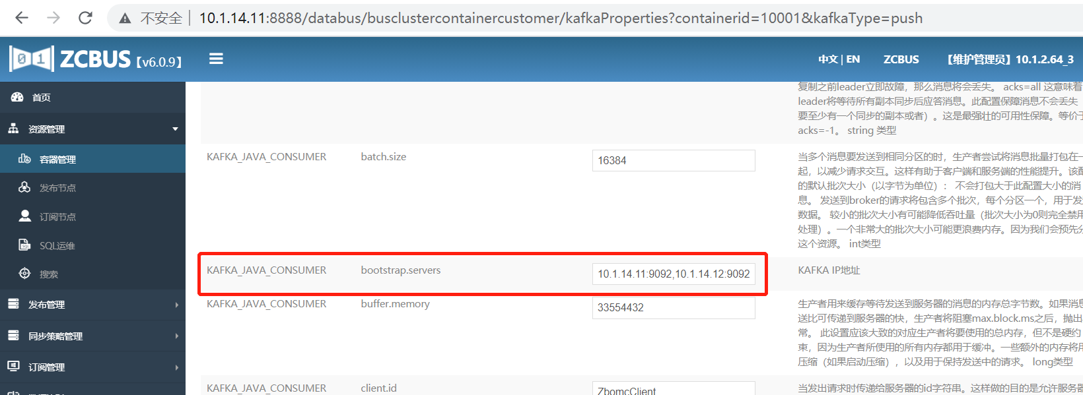Expand the 同步策略管理 submenu arrow
Image resolution: width=1083 pixels, height=395 pixels.
tap(176, 336)
